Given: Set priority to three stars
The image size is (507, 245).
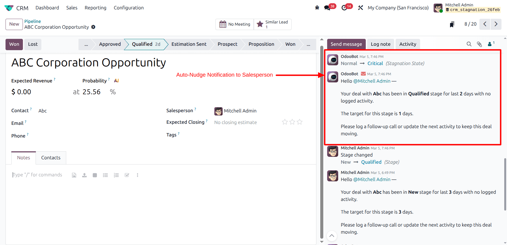Looking at the screenshot, I should (x=300, y=122).
